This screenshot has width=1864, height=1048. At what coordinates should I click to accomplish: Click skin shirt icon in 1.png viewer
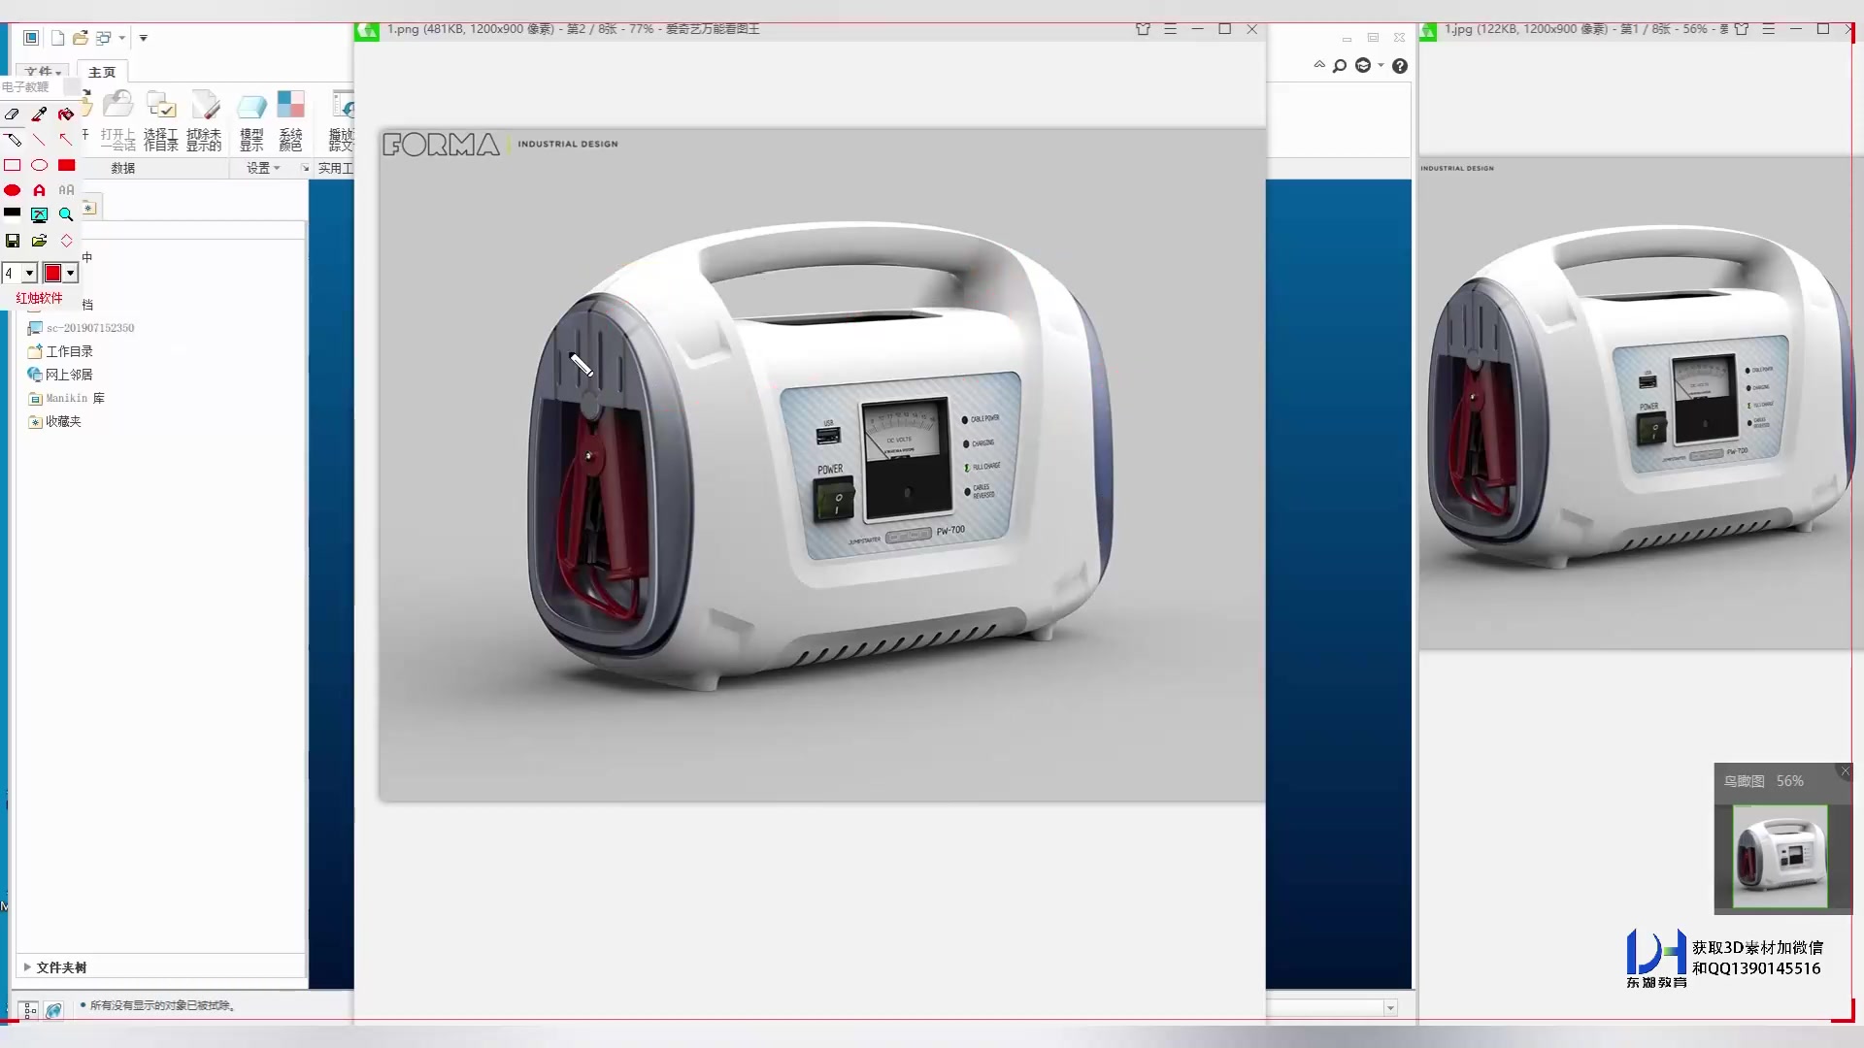1143,29
